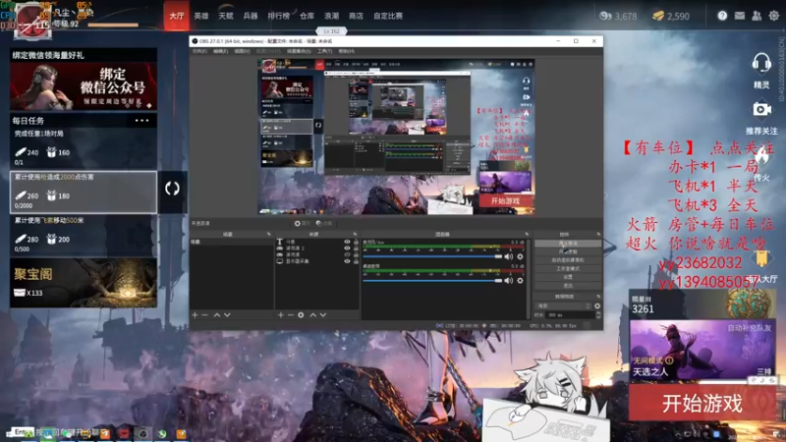Open OBS 工具 Tools menu
The height and width of the screenshot is (442, 786).
point(324,51)
